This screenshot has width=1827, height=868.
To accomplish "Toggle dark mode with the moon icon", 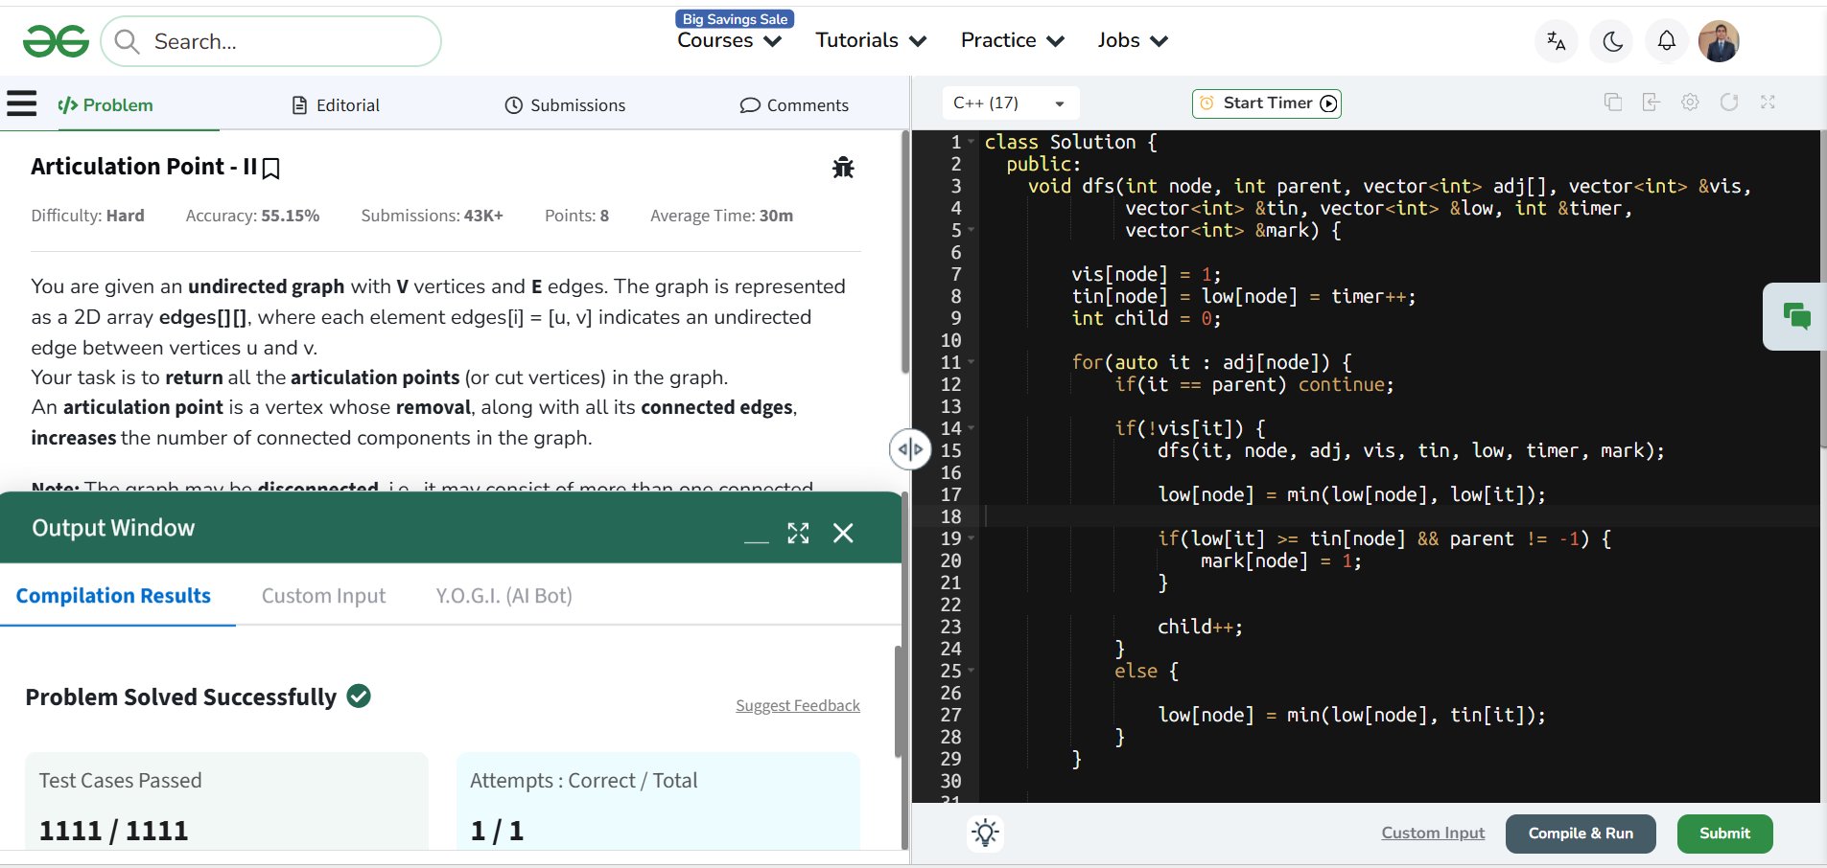I will coord(1612,41).
